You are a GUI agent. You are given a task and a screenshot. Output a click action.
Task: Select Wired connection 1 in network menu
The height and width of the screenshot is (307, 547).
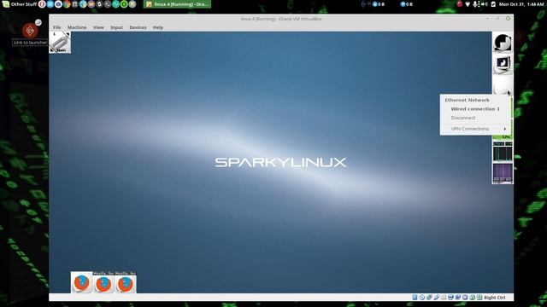(475, 109)
